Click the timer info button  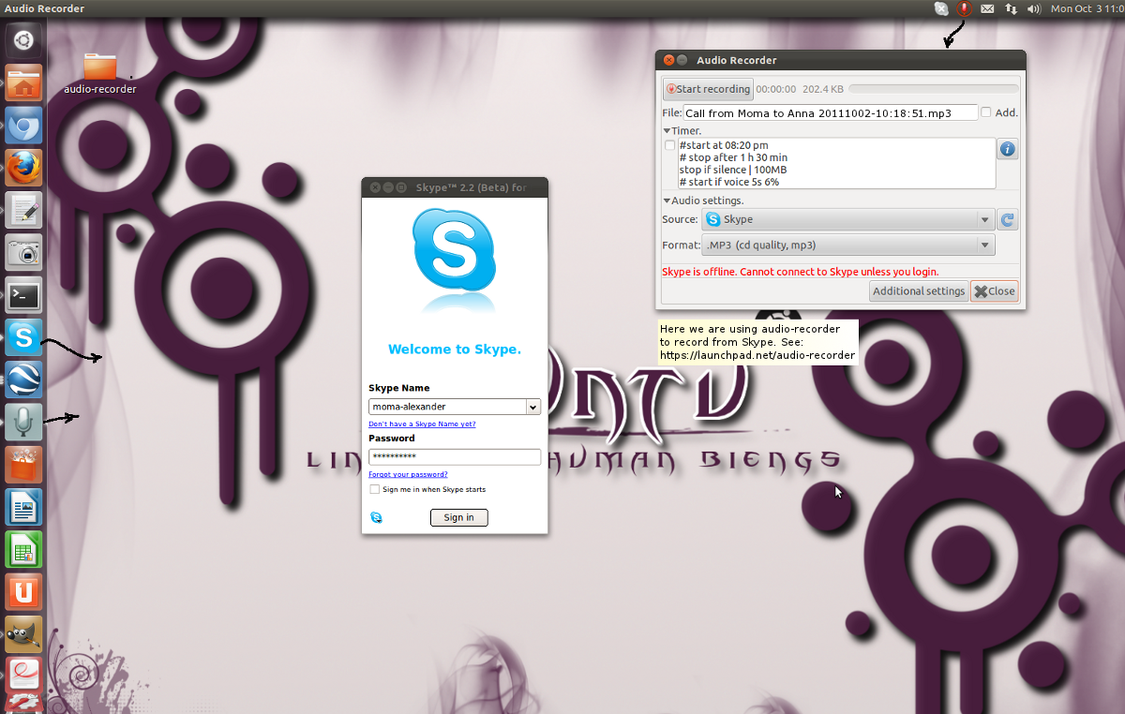coord(1008,149)
